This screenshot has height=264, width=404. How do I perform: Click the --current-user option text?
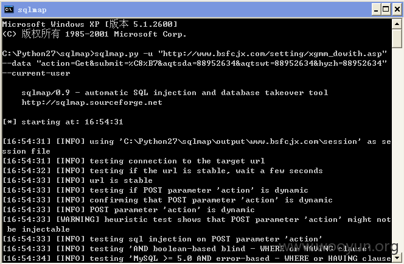point(37,73)
